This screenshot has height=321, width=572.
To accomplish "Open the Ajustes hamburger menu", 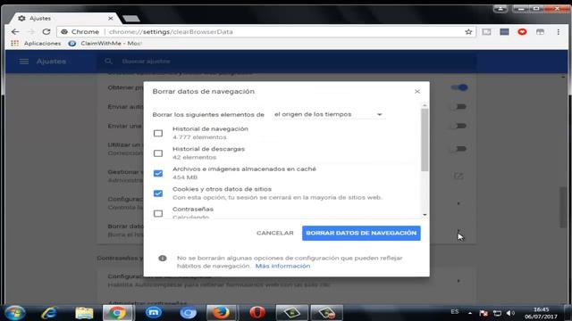I will coord(24,62).
